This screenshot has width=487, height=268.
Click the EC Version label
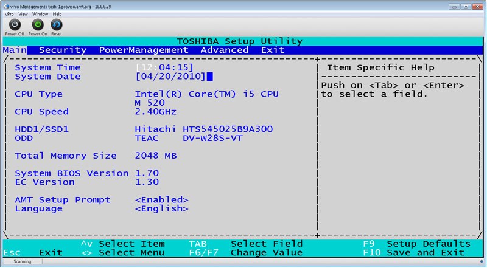(x=44, y=182)
